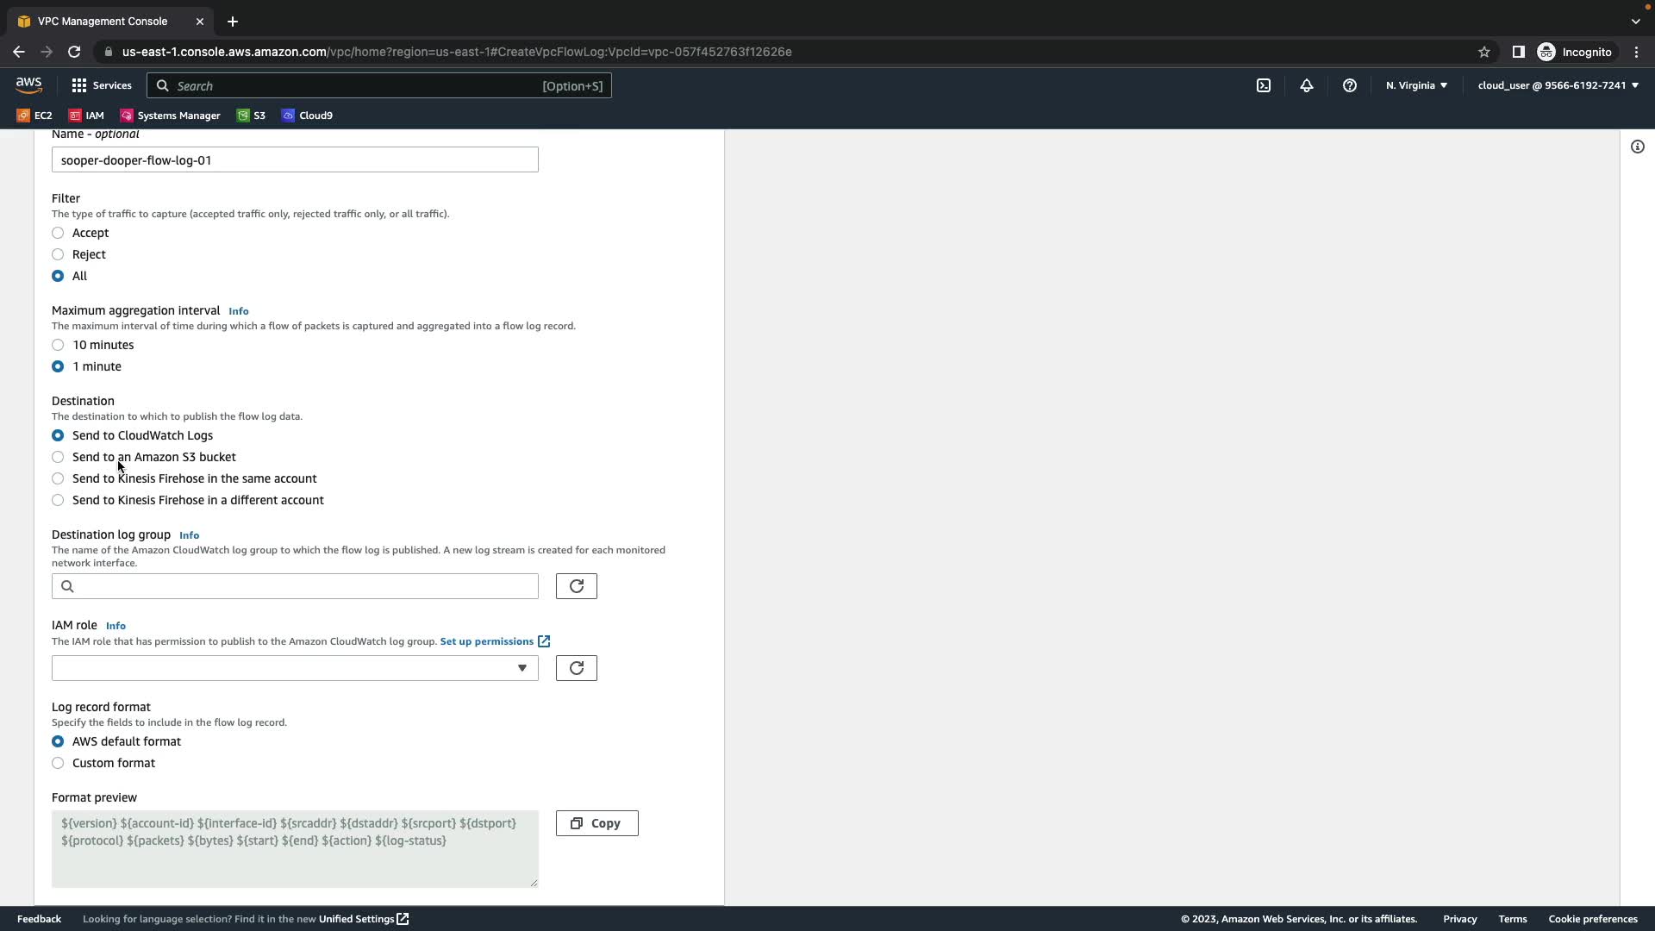1655x931 pixels.
Task: Expand the cloud_user account menu
Action: point(1558,85)
